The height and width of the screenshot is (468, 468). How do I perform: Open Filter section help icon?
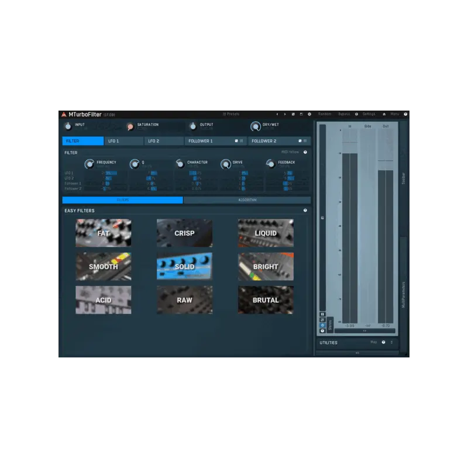305,152
